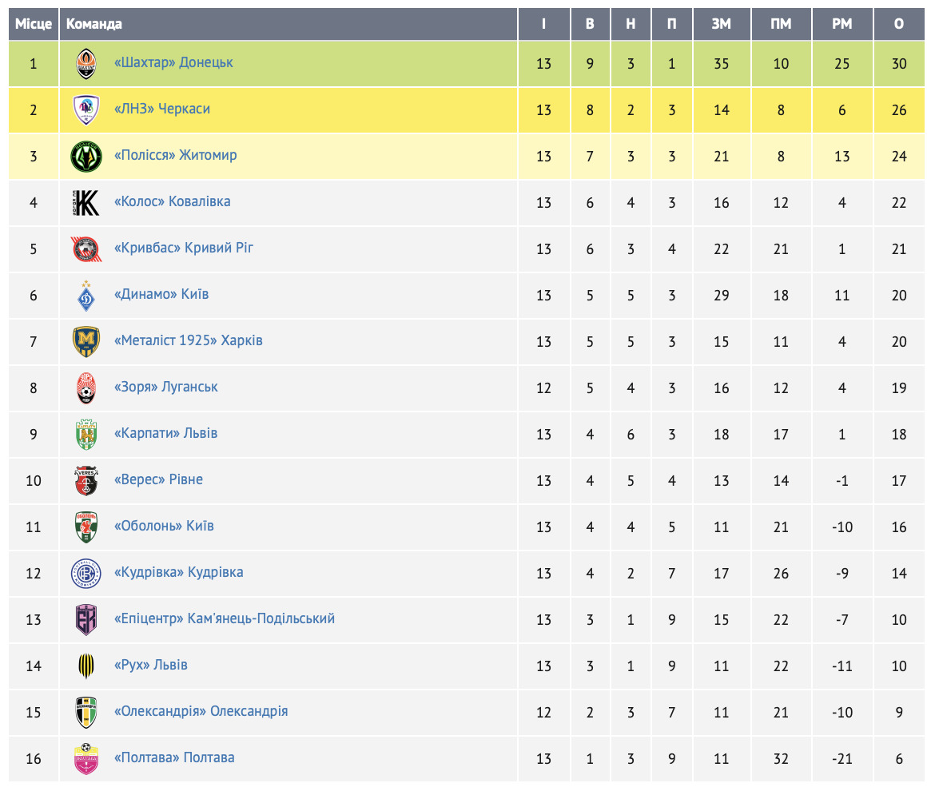Click the Shakhtar Donetsk club logo

click(x=86, y=63)
